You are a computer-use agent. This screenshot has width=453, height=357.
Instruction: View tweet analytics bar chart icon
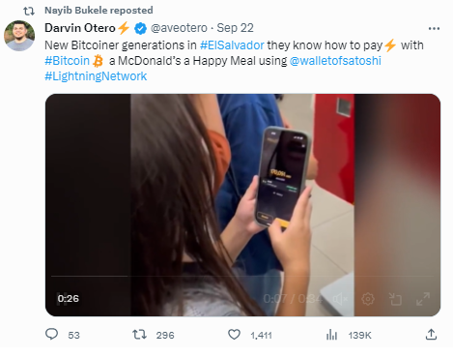tap(331, 335)
